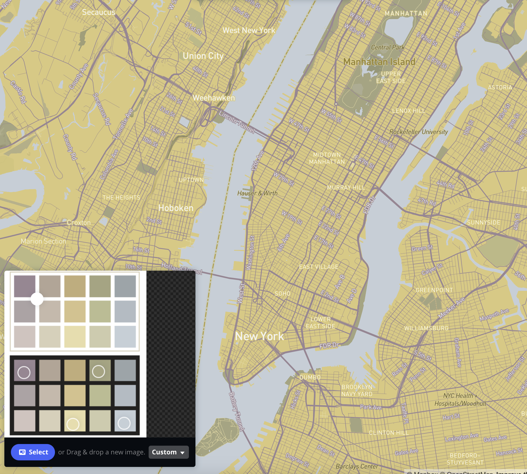Click the Hoboken label on the map
This screenshot has height=474, width=527.
tap(175, 208)
